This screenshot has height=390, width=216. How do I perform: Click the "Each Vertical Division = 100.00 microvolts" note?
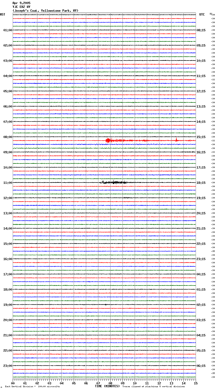click(32, 386)
